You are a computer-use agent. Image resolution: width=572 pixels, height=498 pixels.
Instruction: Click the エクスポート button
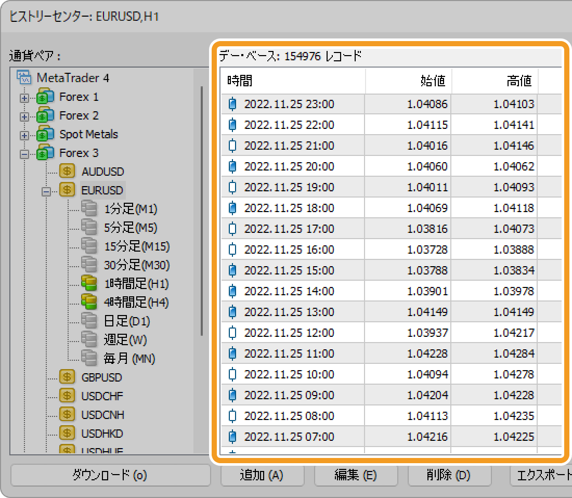coord(542,475)
